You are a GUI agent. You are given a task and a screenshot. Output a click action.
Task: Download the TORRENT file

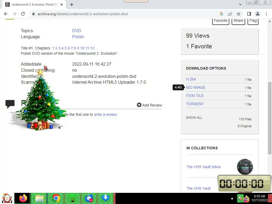(195, 104)
